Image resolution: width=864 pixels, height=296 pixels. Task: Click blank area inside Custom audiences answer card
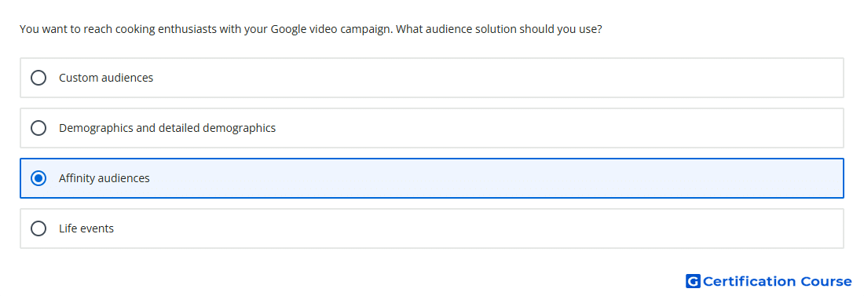[496, 78]
